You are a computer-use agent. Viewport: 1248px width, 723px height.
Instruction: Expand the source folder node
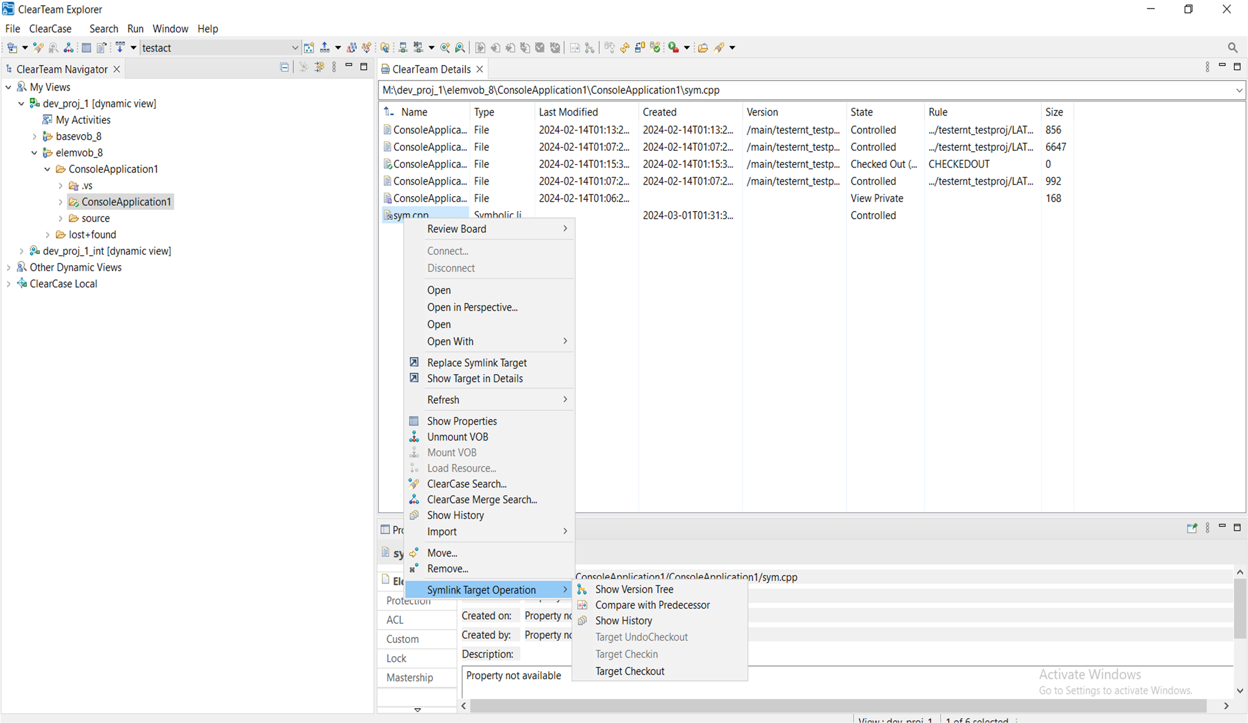coord(61,218)
